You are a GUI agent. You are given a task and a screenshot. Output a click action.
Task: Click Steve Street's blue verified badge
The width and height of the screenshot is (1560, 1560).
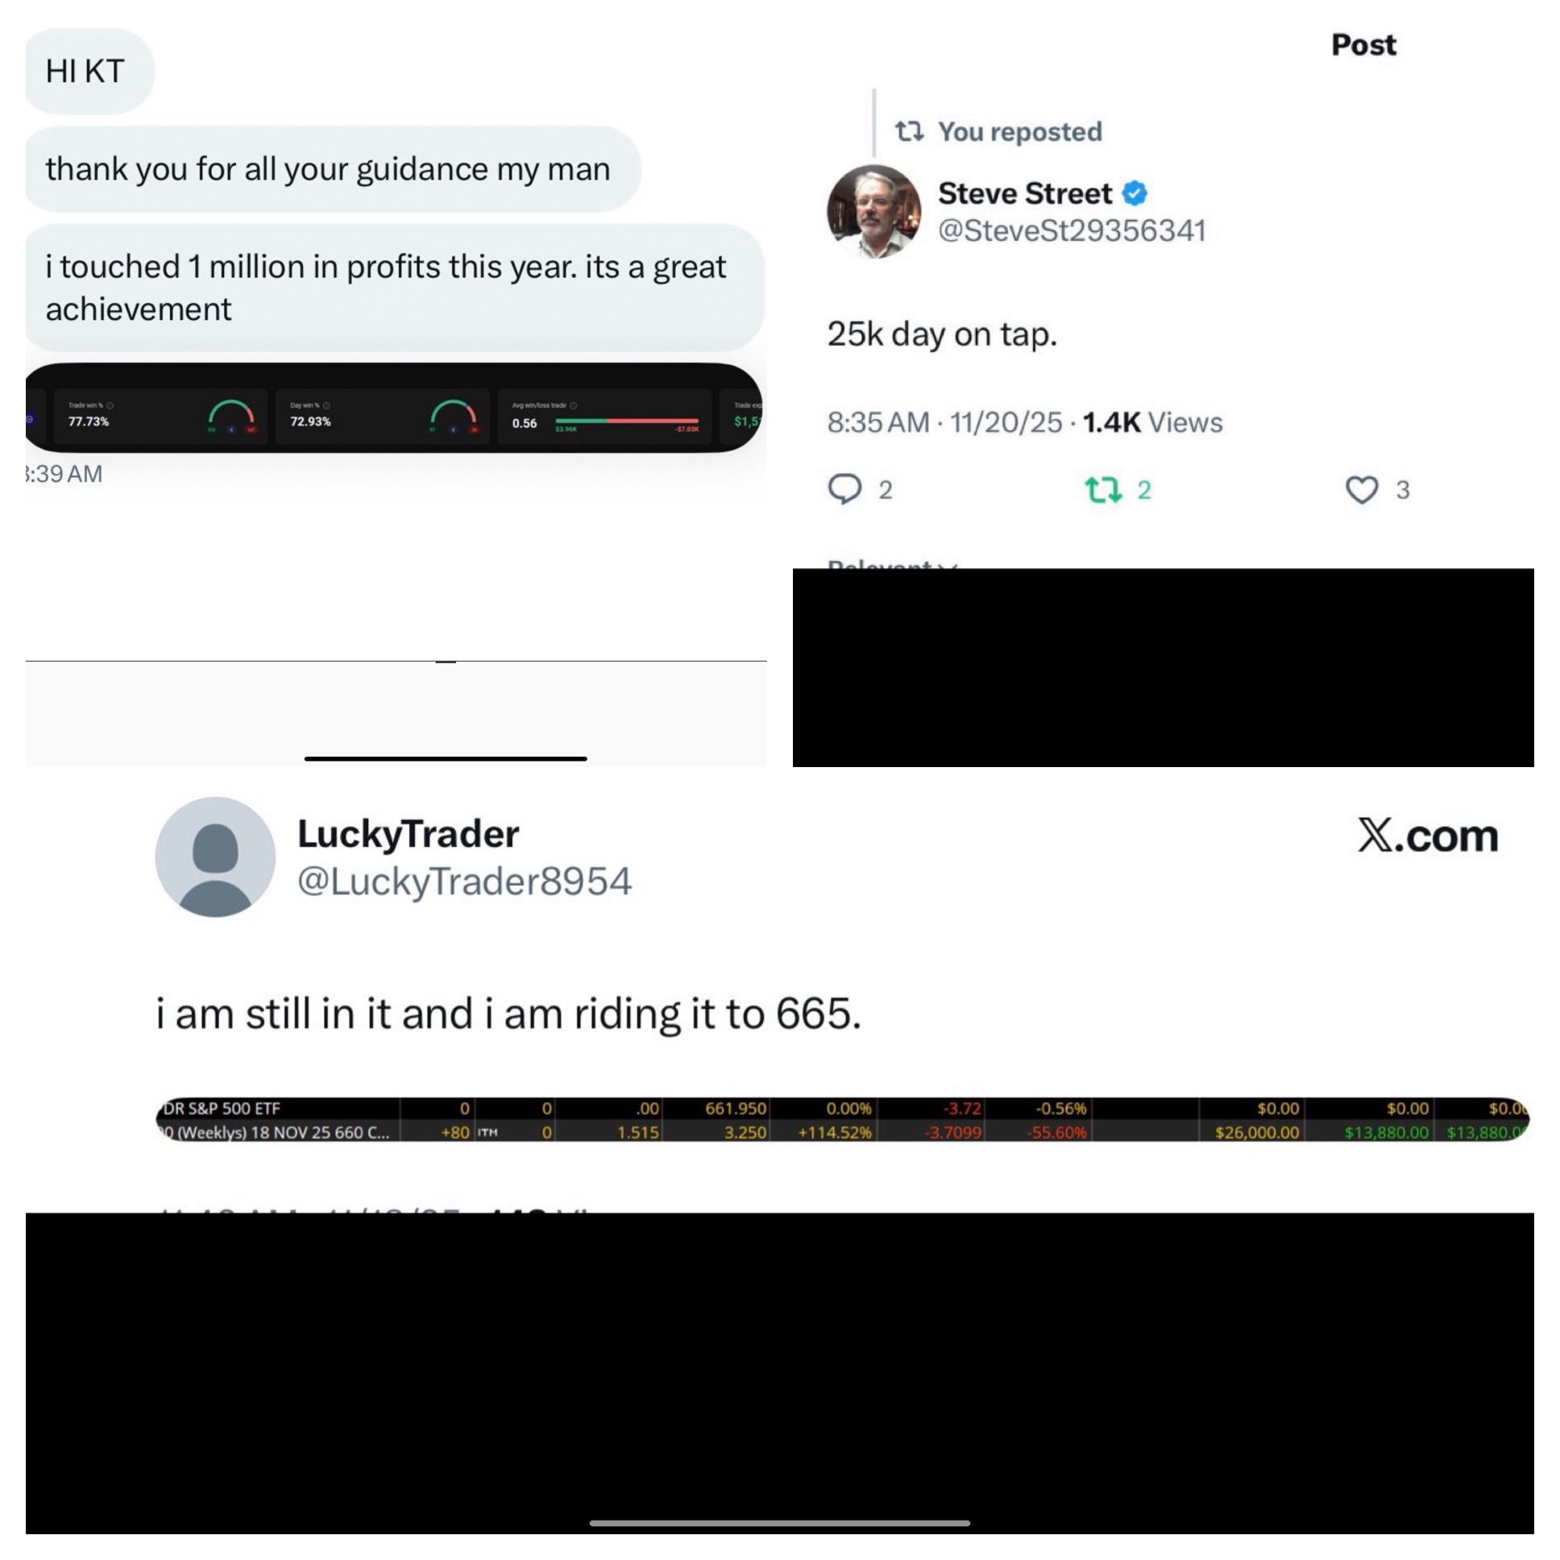pos(1135,193)
